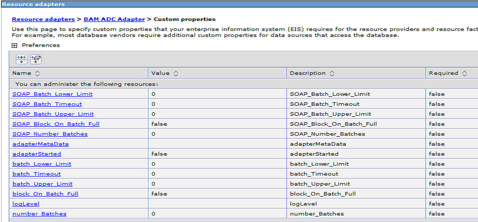The width and height of the screenshot is (478, 222).
Task: Open logLevel property link
Action: pyautogui.click(x=26, y=204)
